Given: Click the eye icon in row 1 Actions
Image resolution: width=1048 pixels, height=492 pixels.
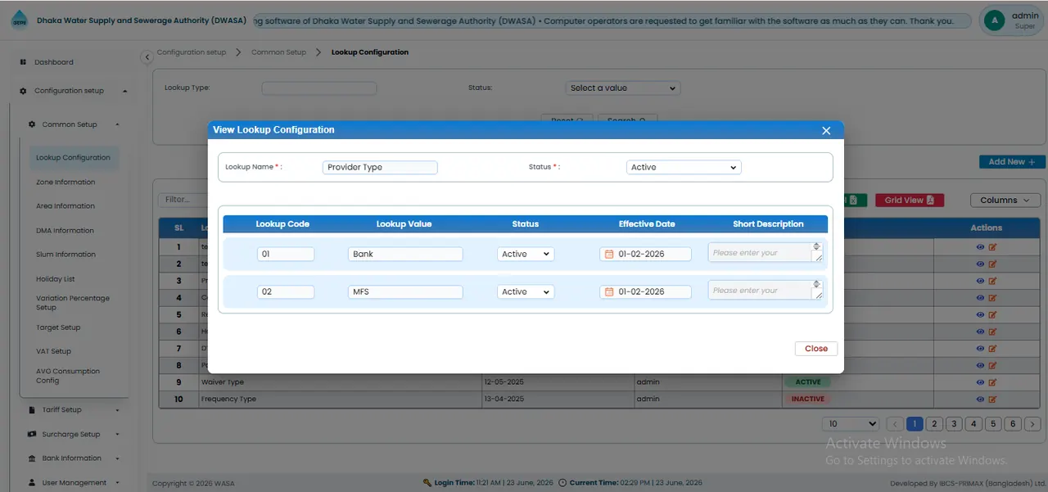Looking at the screenshot, I should tap(980, 246).
